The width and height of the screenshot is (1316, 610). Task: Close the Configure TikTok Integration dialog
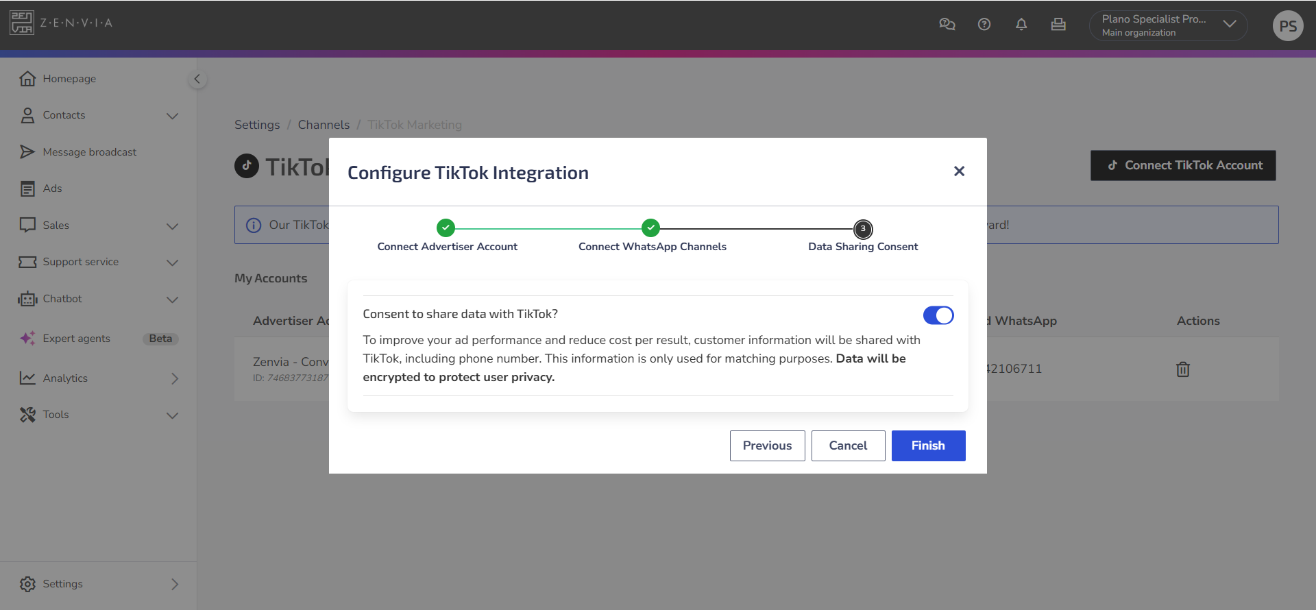[x=959, y=171]
